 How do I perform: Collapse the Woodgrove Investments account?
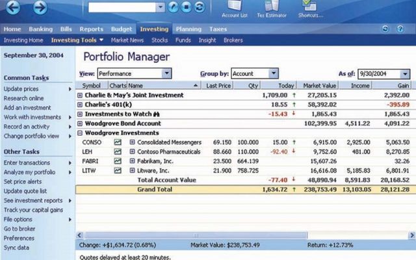pyautogui.click(x=80, y=133)
